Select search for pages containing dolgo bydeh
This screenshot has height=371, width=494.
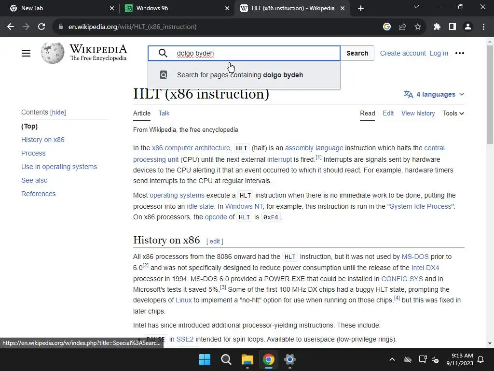coord(244,75)
